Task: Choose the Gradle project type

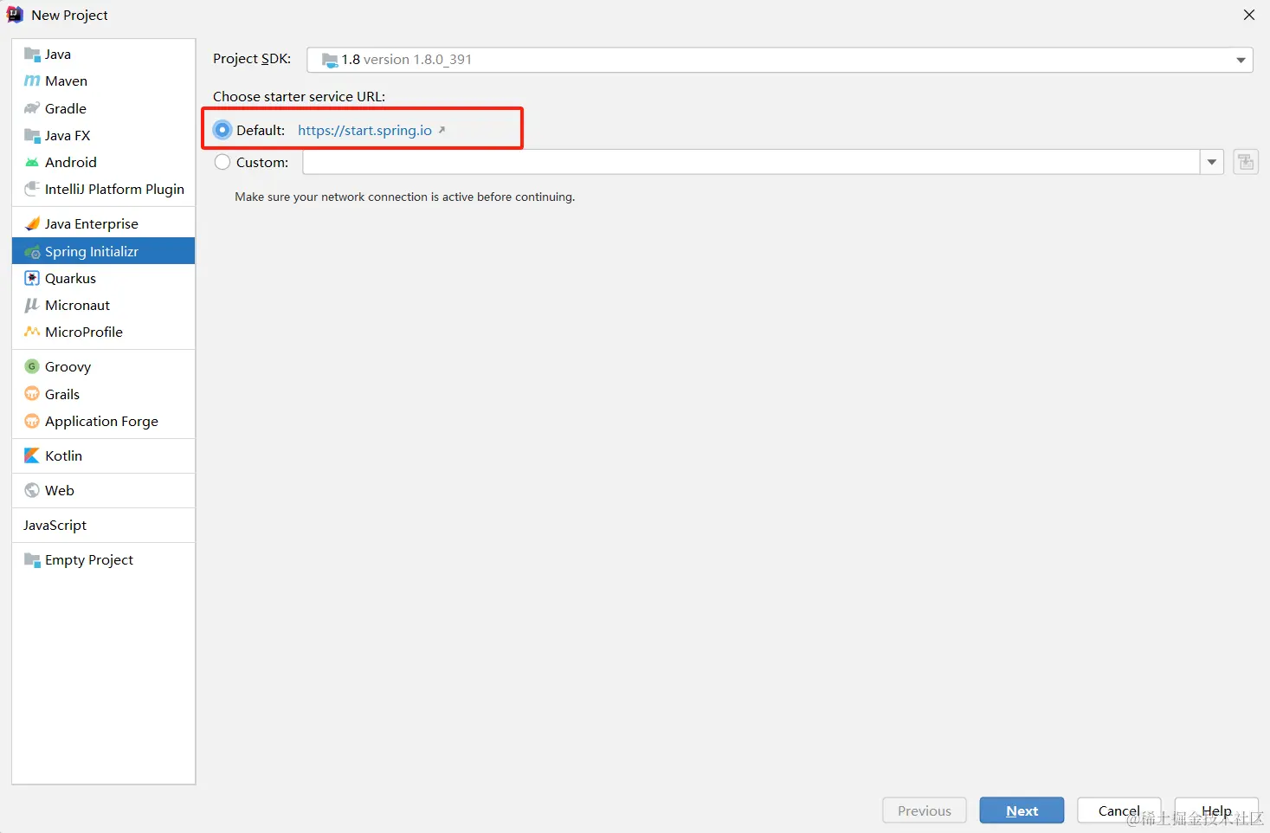Action: coord(103,108)
